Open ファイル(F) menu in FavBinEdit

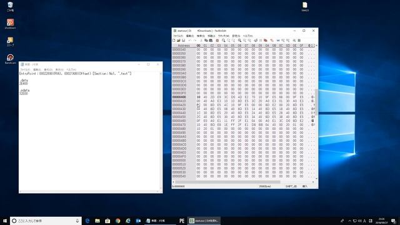point(178,36)
